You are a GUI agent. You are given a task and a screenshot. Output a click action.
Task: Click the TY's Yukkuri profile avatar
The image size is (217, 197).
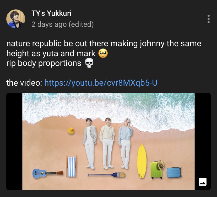(x=16, y=19)
